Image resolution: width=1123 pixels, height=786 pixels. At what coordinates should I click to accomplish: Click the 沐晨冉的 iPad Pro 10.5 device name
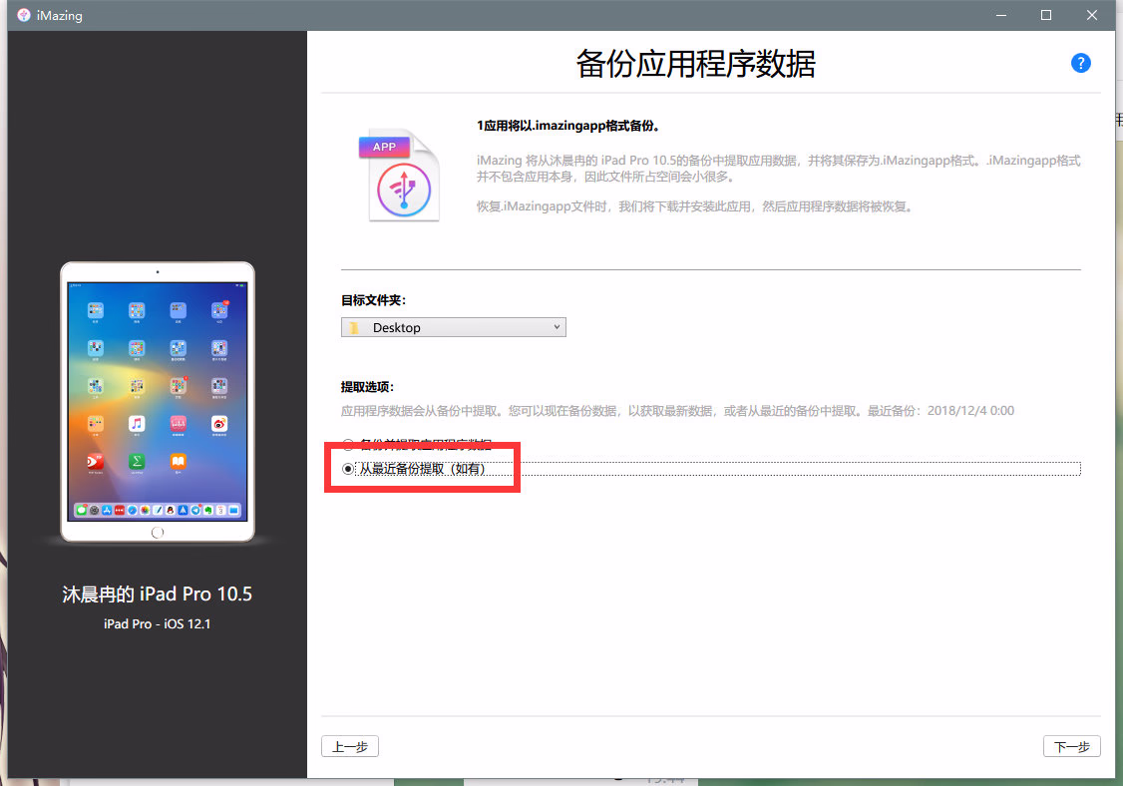[157, 594]
